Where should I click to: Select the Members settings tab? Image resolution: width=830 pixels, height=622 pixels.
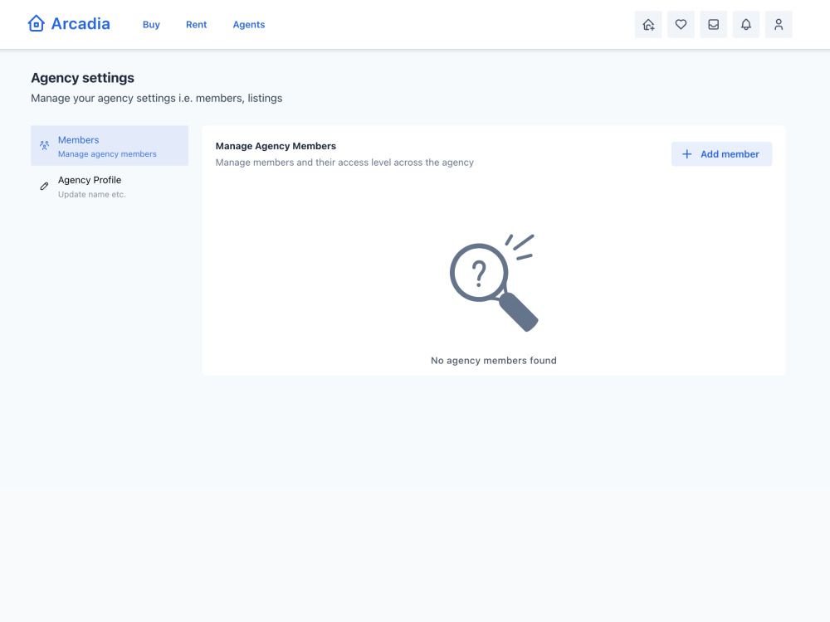click(110, 145)
